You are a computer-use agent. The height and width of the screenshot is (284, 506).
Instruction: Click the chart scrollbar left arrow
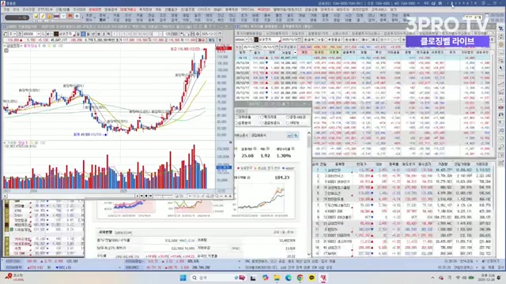[5, 196]
